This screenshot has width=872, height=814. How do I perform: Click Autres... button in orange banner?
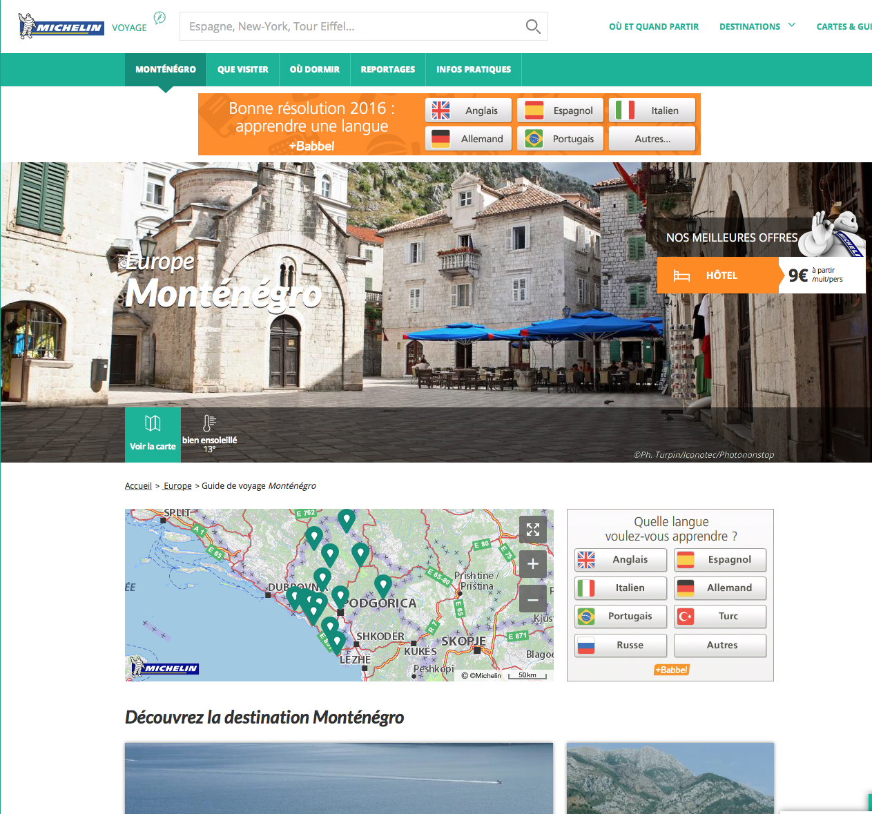652,139
